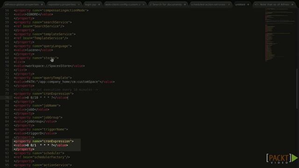This screenshot has width=299, height=168.
Task: Click line number 78 in gutter
Action: coord(7,98)
